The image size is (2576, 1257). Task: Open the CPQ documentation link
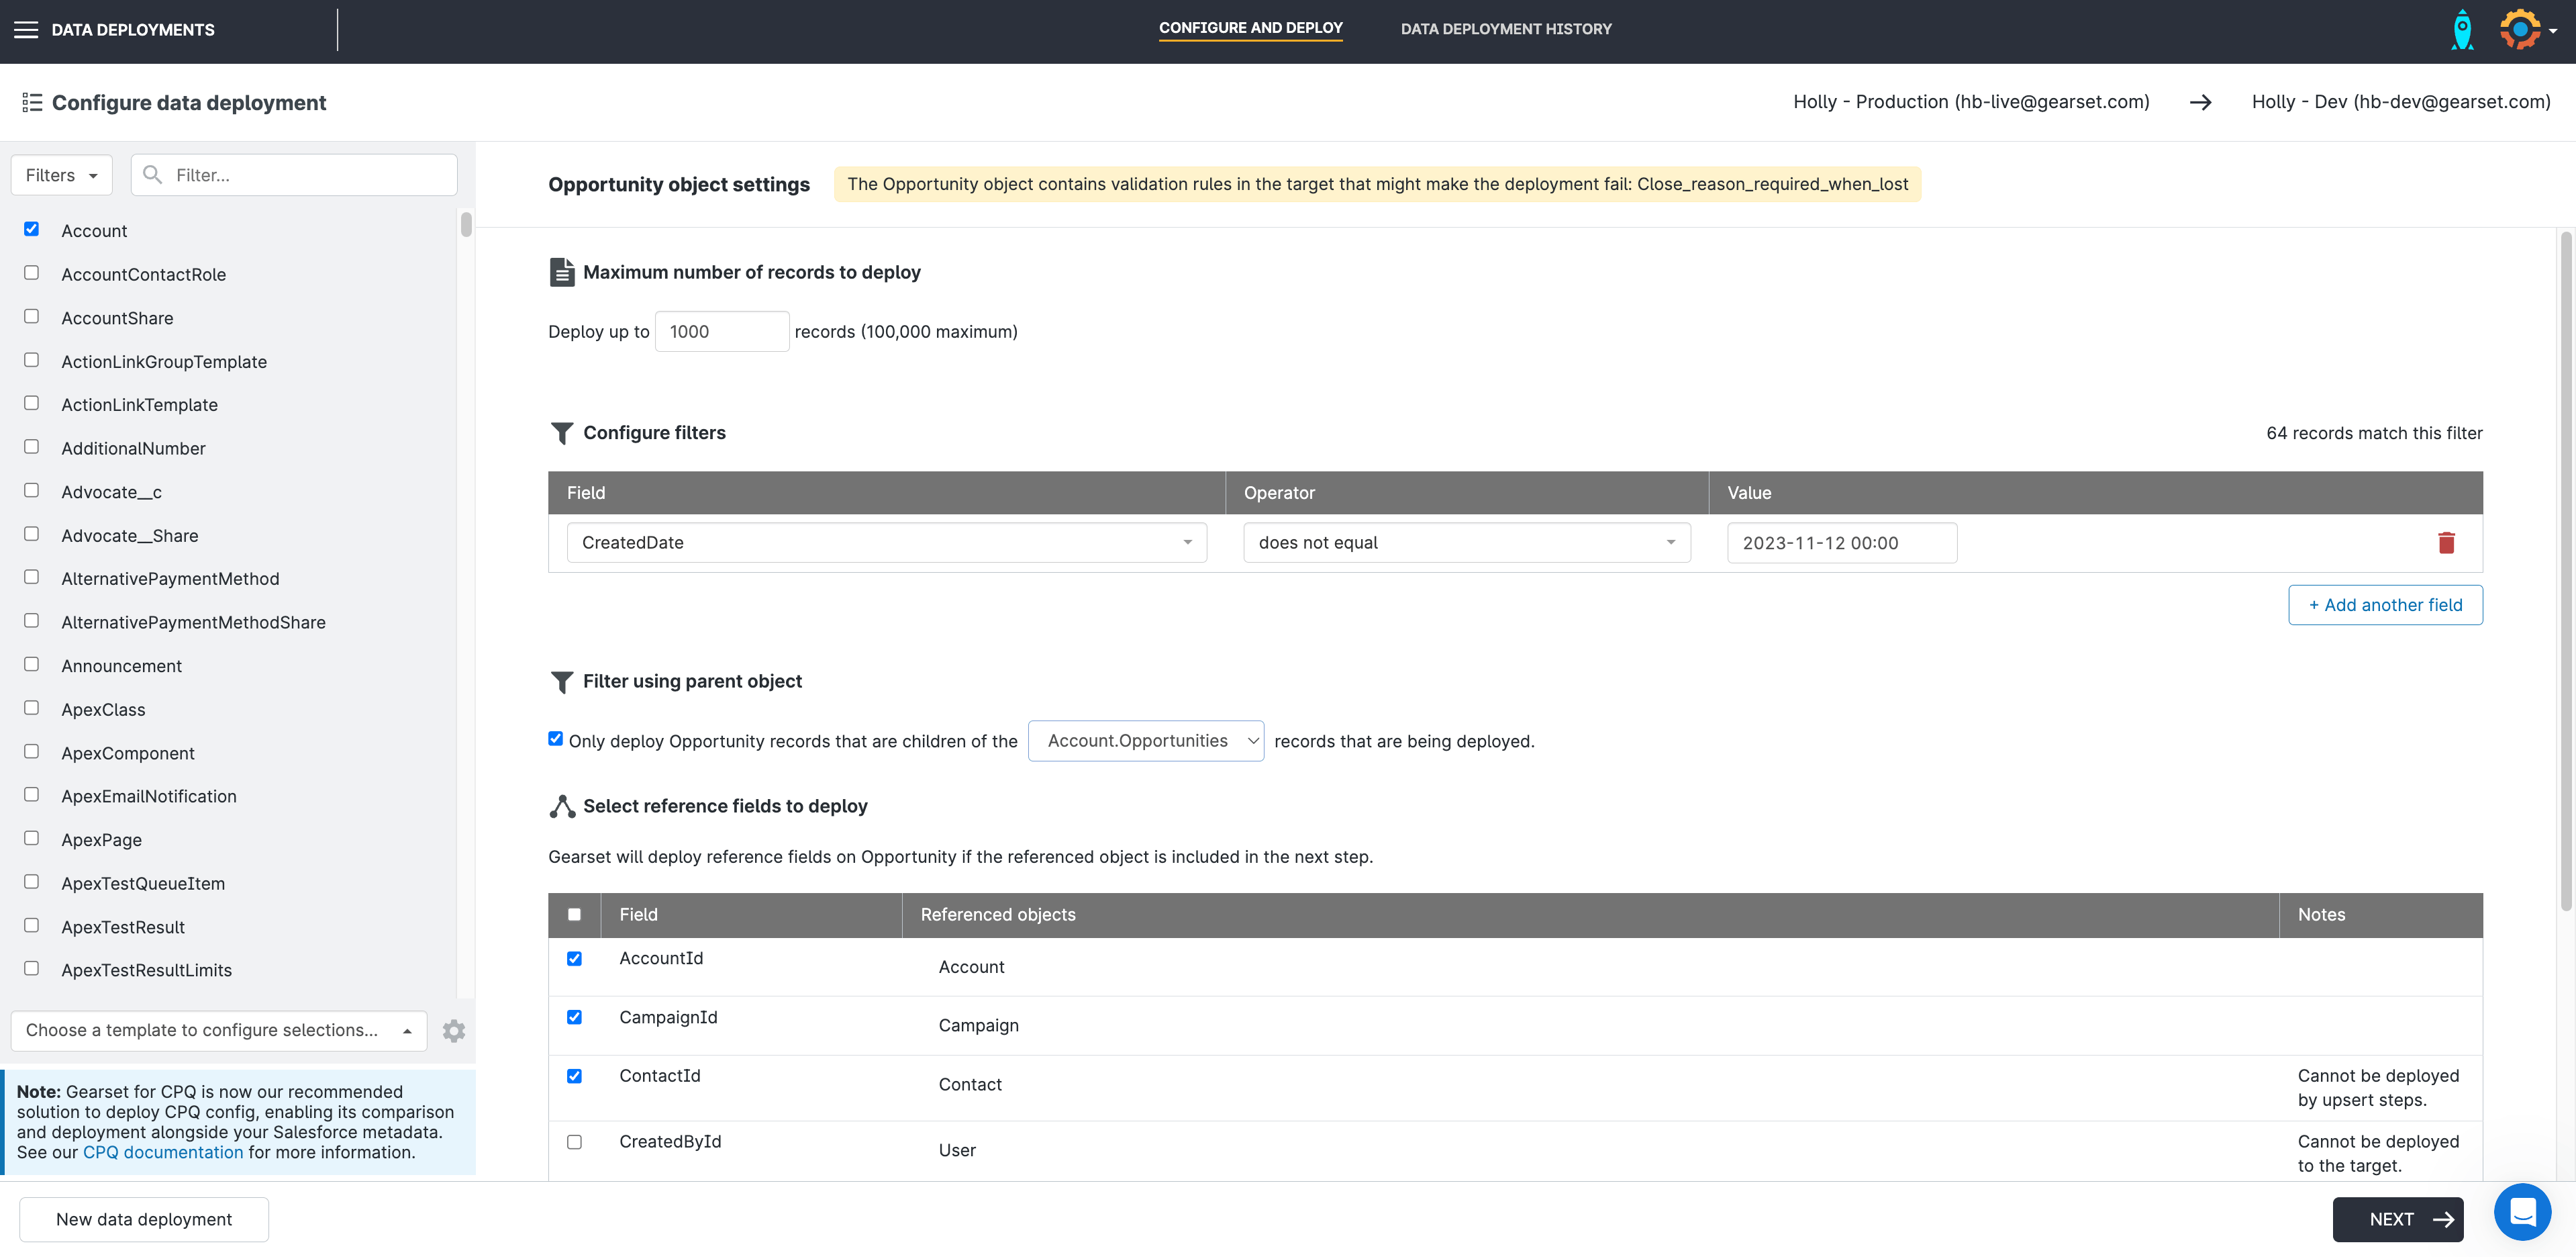163,1152
